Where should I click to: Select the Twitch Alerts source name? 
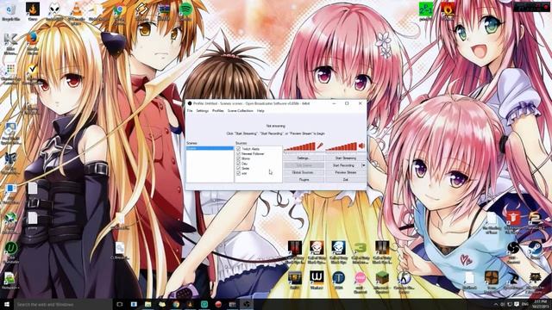pos(250,149)
